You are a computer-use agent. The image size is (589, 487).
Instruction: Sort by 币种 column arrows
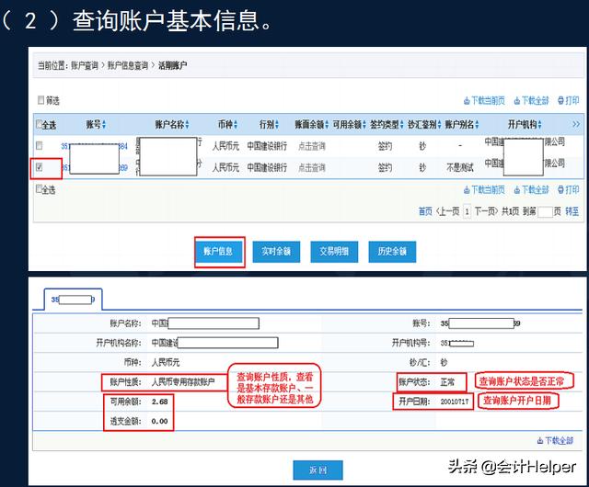click(x=236, y=125)
